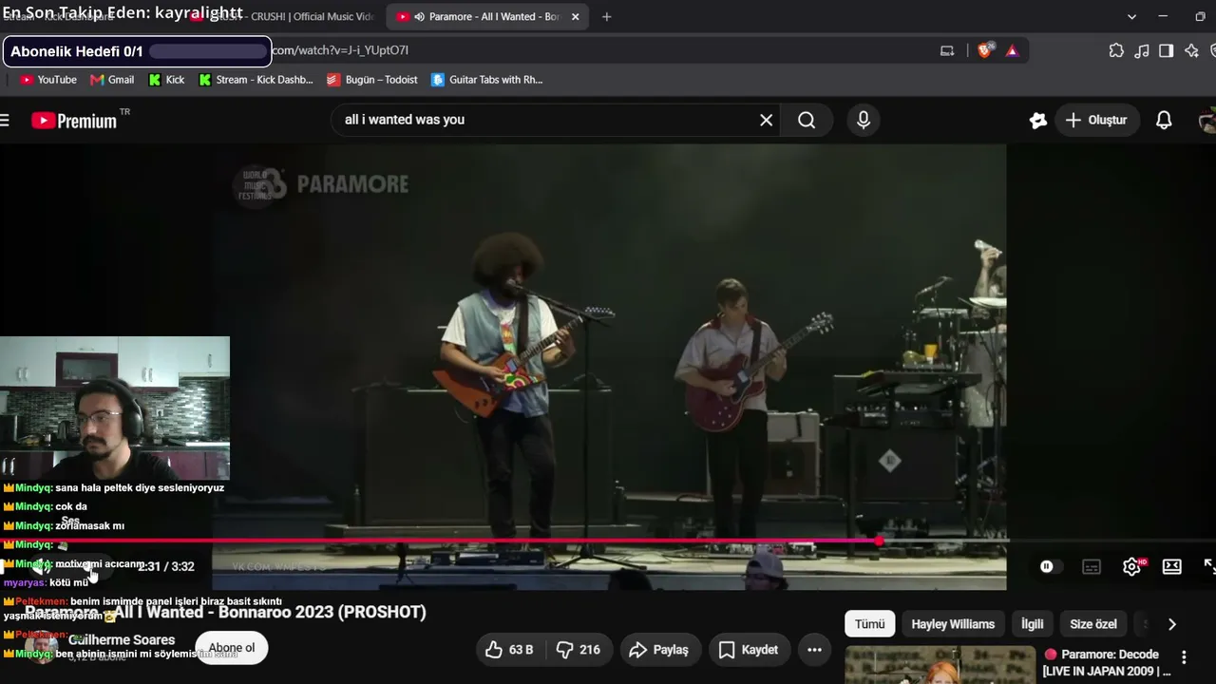1216x684 pixels.
Task: Click the video scrubber position dot
Action: tap(880, 541)
